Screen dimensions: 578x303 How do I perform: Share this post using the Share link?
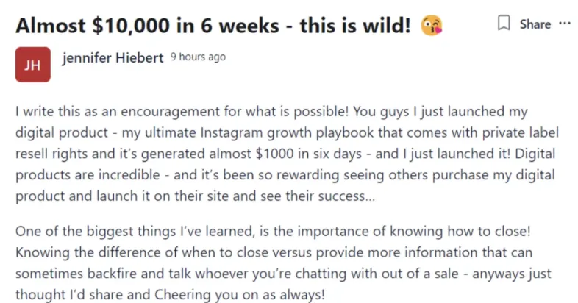535,24
